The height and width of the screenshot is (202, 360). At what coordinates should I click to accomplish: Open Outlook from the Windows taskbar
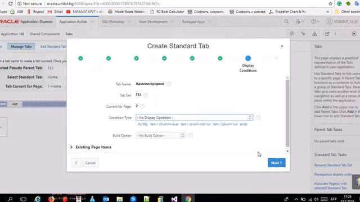click(x=106, y=199)
